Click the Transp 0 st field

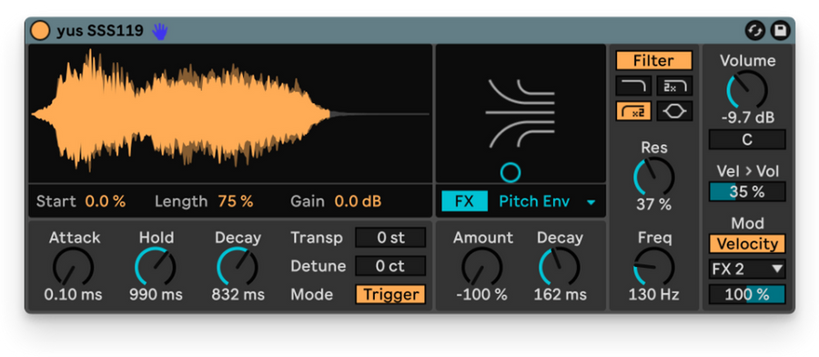(390, 238)
